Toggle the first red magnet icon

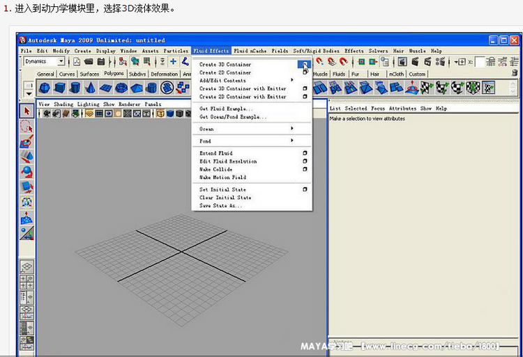[x=319, y=61]
